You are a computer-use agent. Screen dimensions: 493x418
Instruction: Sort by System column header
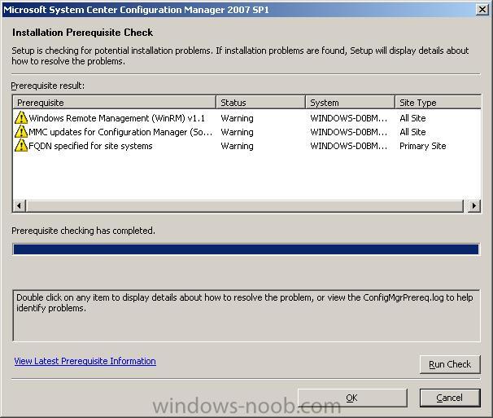point(350,103)
